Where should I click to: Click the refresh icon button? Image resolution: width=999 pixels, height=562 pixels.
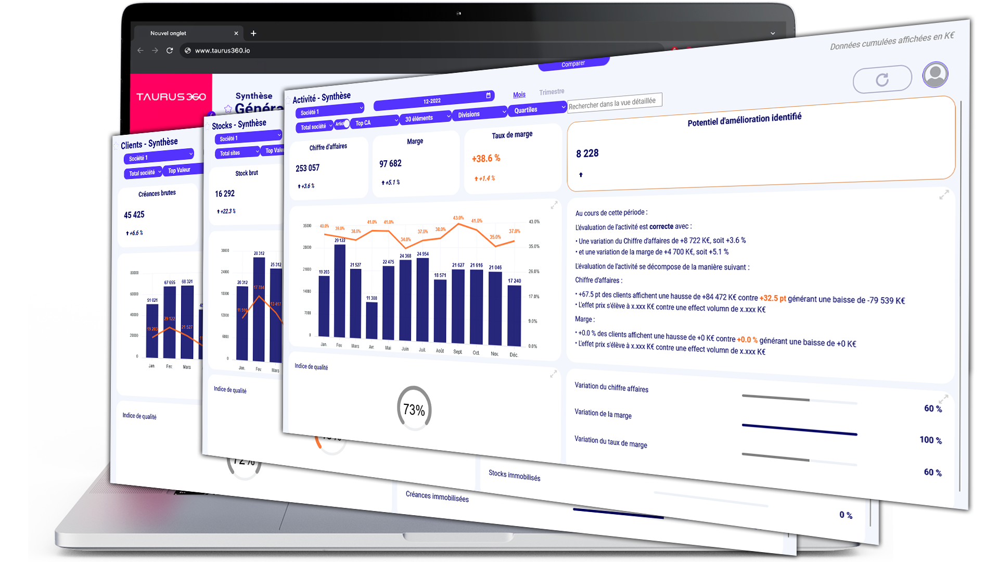882,80
